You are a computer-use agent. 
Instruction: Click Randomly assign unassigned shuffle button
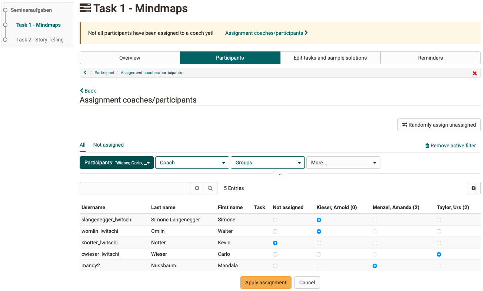(439, 125)
